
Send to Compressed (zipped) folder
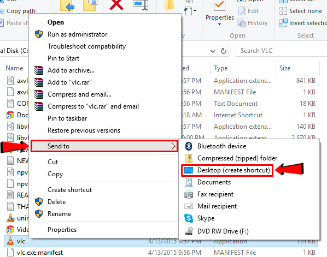[x=237, y=158]
